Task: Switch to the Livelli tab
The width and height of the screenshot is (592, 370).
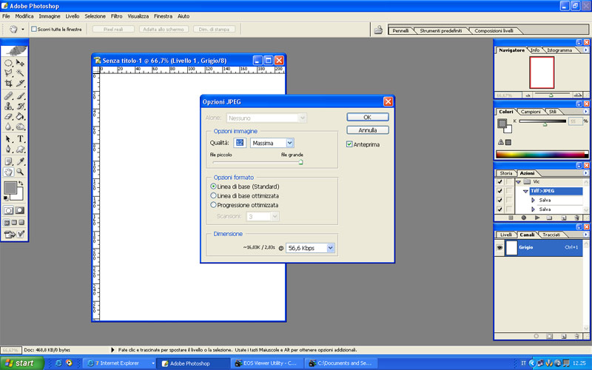Action: [x=506, y=235]
